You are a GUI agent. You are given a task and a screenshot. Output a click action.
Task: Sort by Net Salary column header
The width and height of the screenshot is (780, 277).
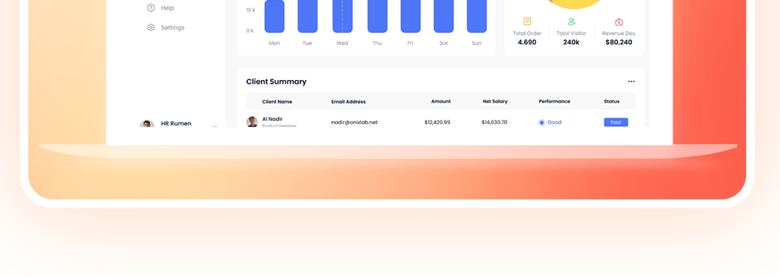[x=495, y=101]
